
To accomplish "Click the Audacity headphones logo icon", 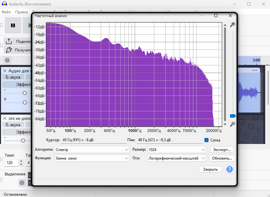I will coord(4,4).
